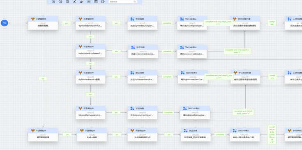This screenshot has width=302, height=150.
Task: Click wrench icon on step83 Kafka node
Action: [82, 131]
